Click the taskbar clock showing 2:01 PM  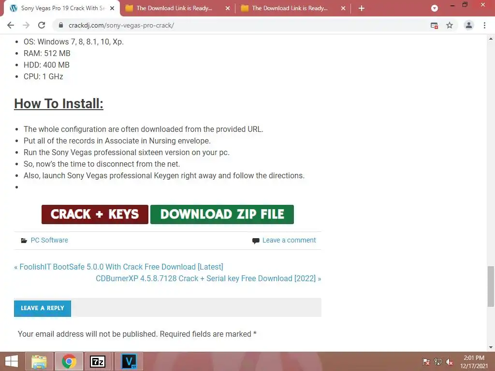click(x=474, y=362)
